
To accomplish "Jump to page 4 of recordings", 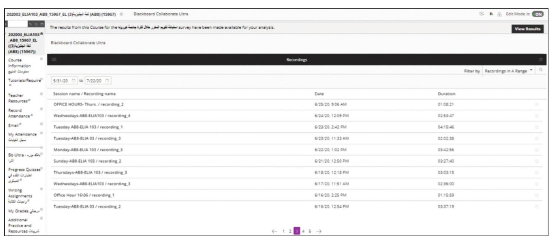I will 303,231.
